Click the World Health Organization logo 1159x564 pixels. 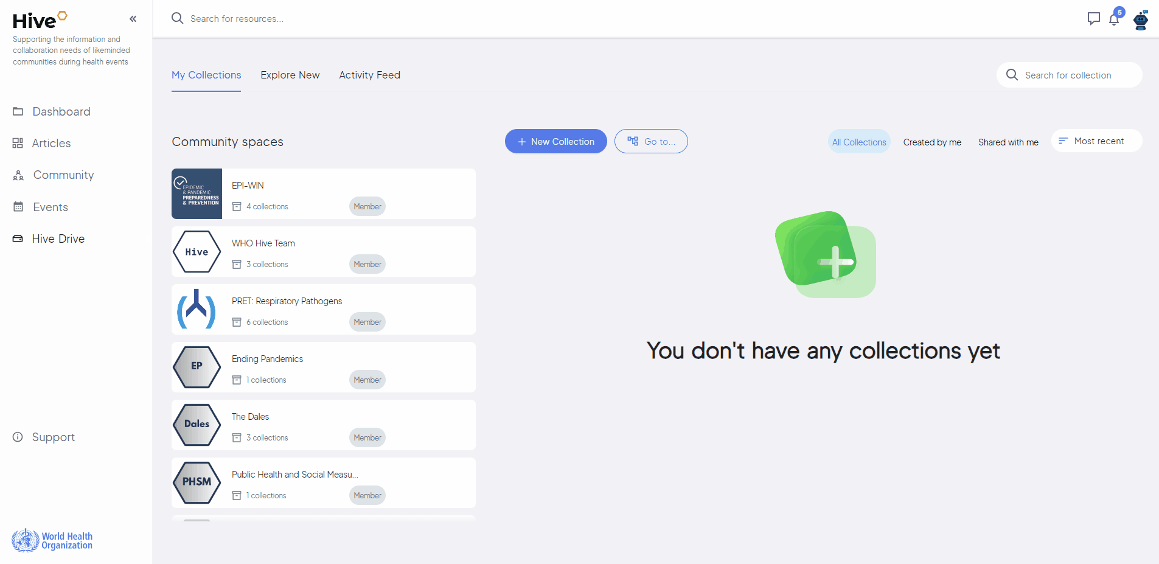click(x=52, y=540)
